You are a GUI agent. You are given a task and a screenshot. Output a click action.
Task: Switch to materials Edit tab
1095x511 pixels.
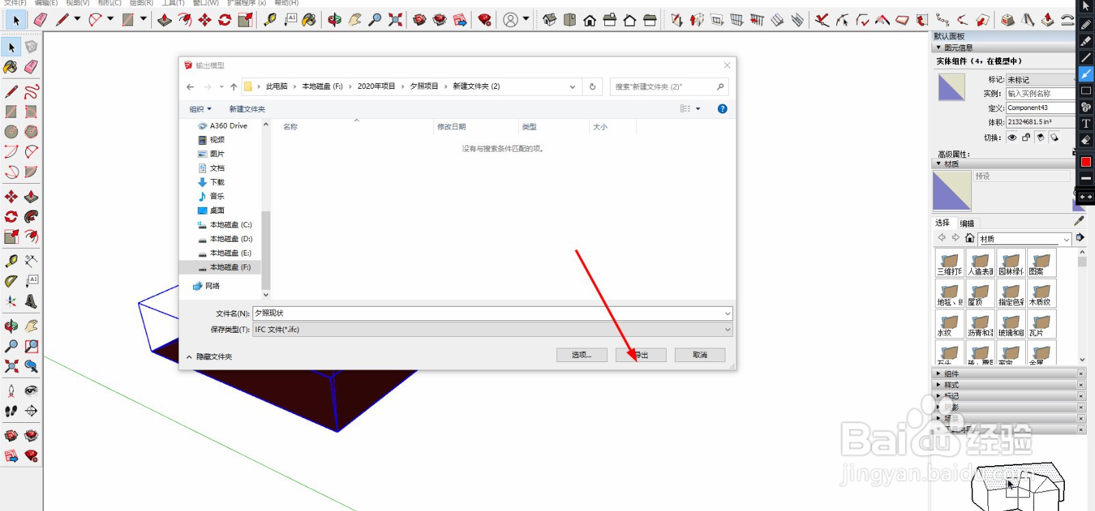967,223
